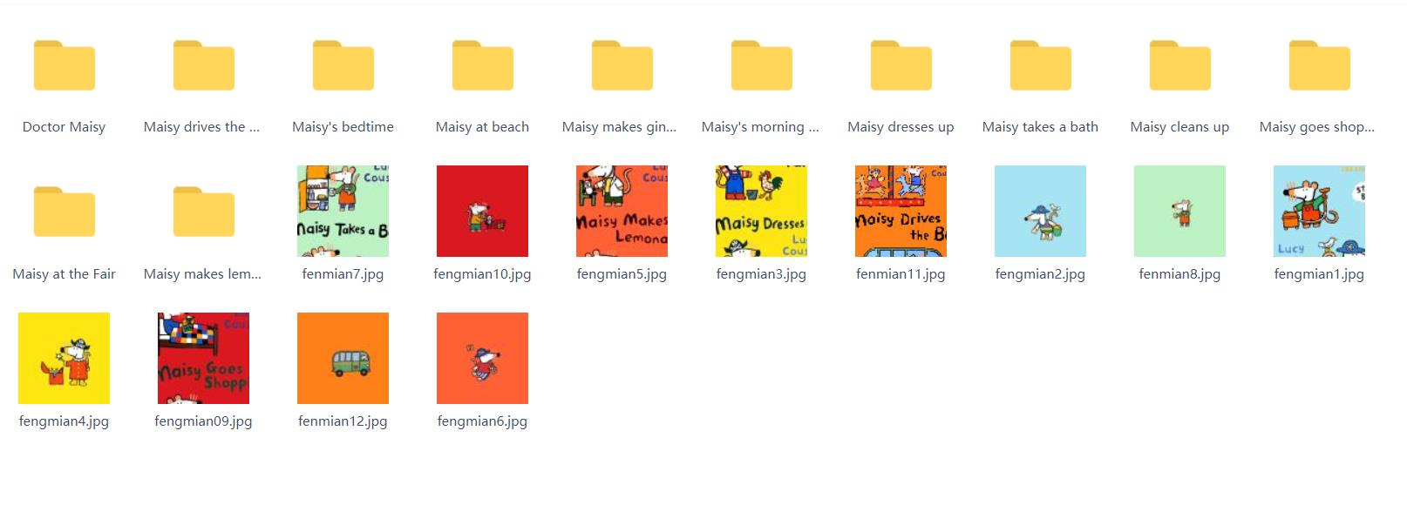Open the Maisy takes a bath folder
1407x505 pixels.
pos(1040,66)
